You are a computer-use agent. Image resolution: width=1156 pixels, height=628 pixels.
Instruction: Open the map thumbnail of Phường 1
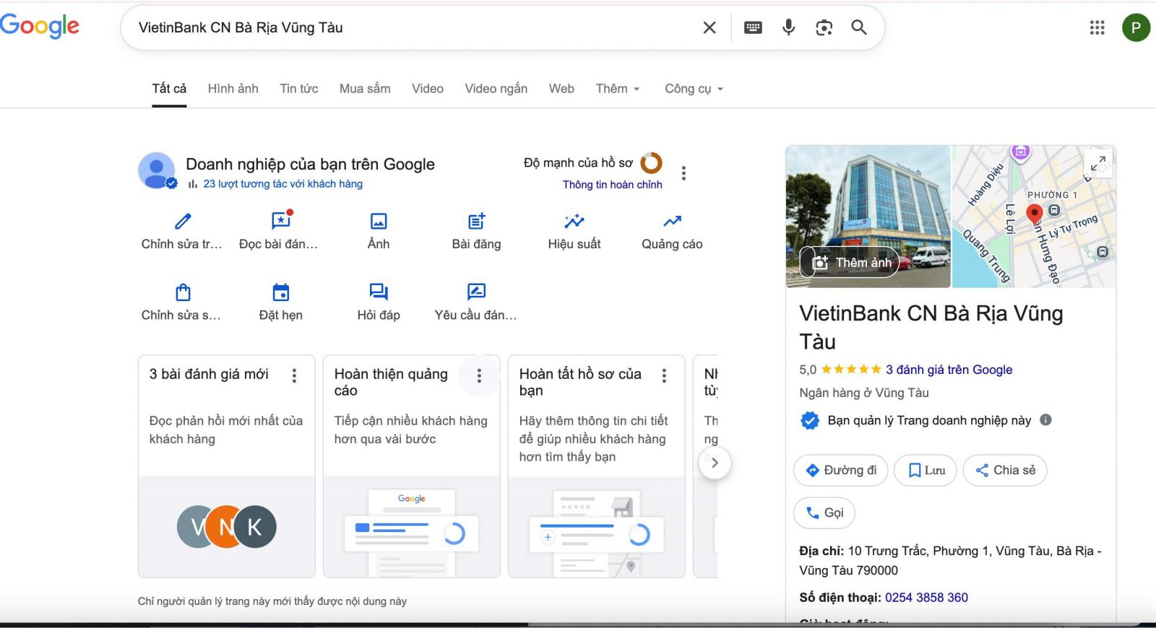point(1034,217)
